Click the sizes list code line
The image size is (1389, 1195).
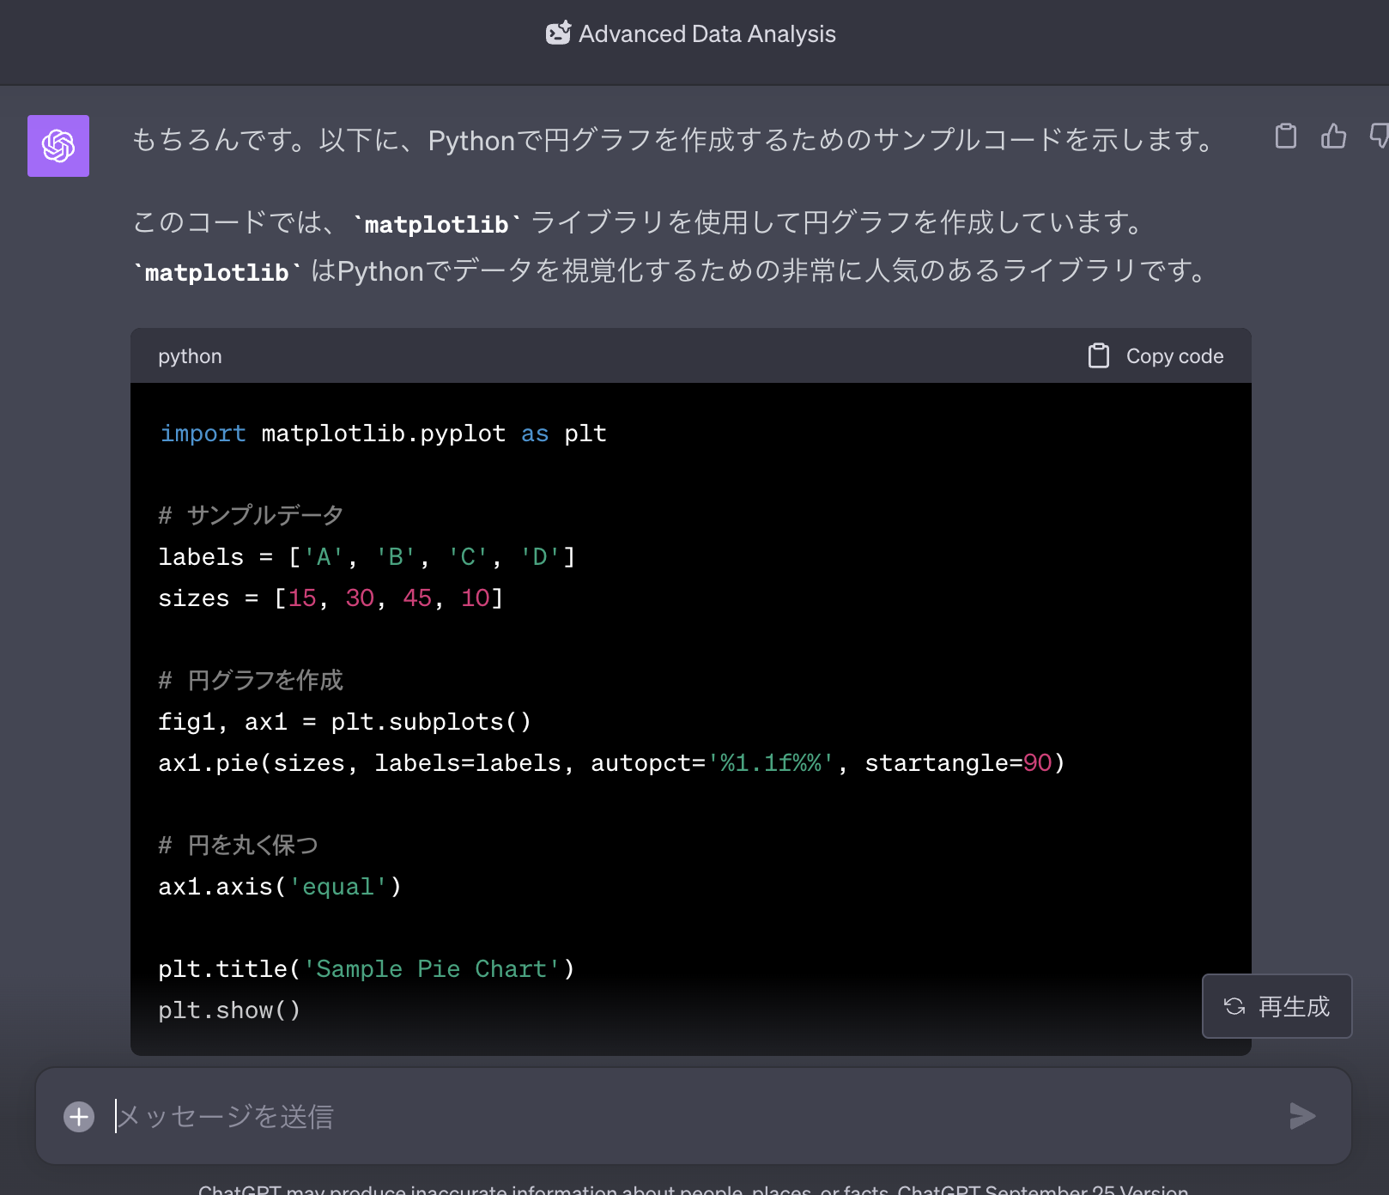[x=331, y=598]
